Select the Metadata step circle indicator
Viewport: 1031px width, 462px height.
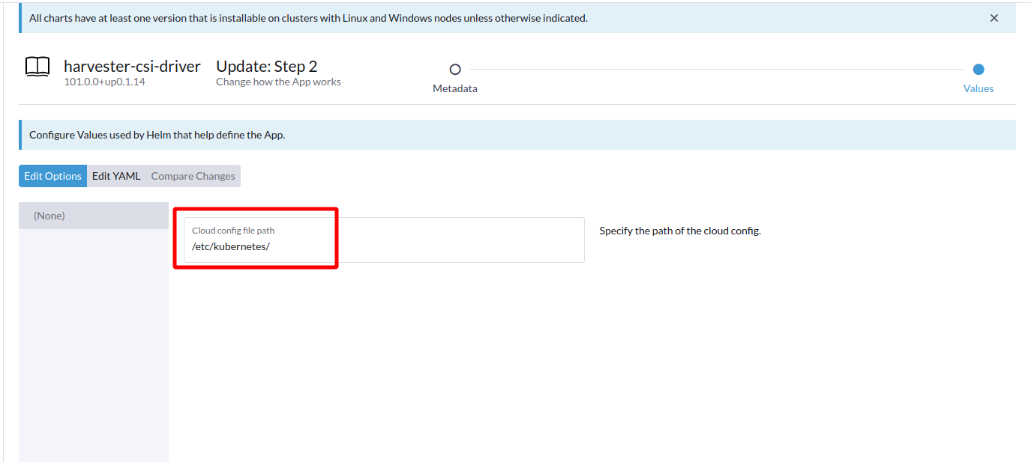[455, 69]
